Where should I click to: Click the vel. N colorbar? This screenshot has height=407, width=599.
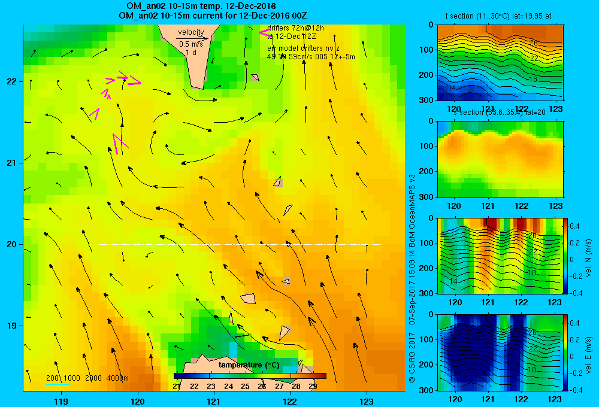(565, 256)
